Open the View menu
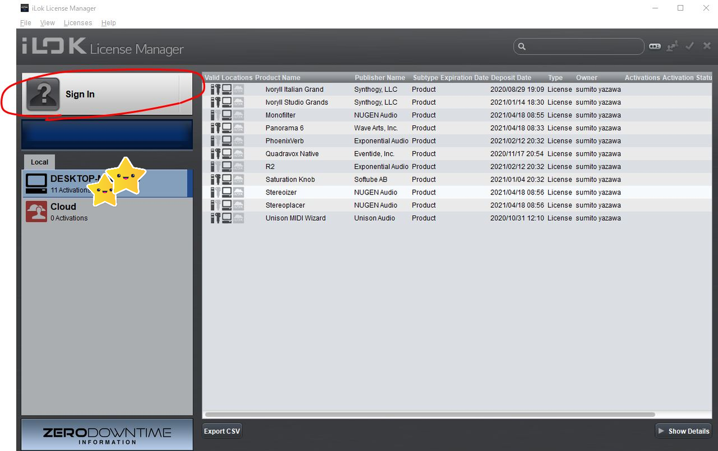The height and width of the screenshot is (451, 718). coord(48,22)
